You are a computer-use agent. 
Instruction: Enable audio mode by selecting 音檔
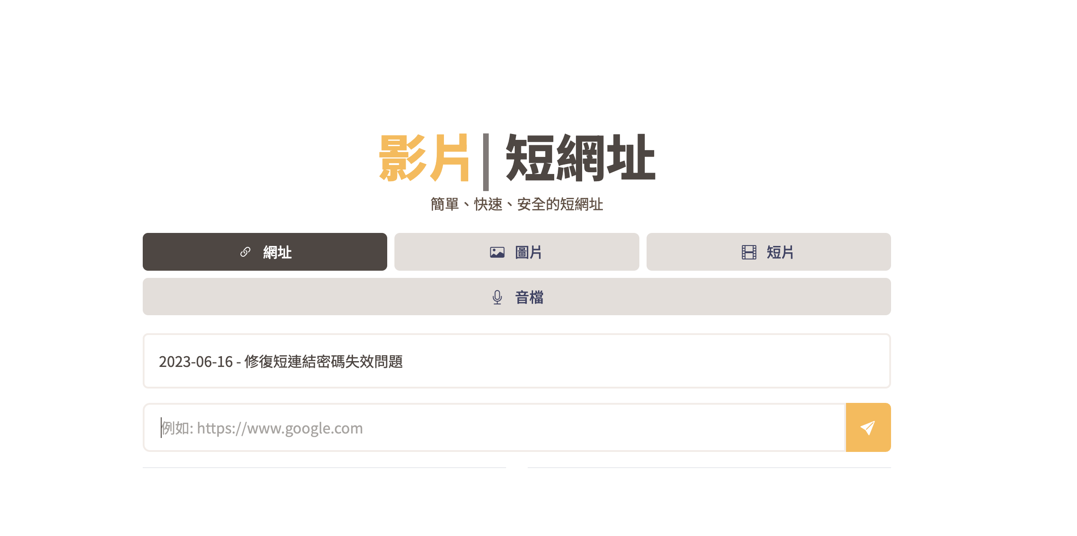tap(516, 296)
